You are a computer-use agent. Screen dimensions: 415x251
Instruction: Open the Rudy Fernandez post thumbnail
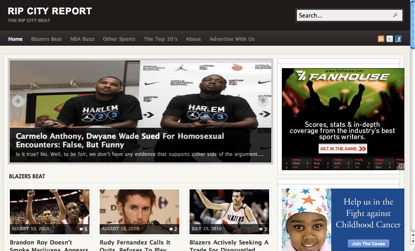[x=139, y=211]
